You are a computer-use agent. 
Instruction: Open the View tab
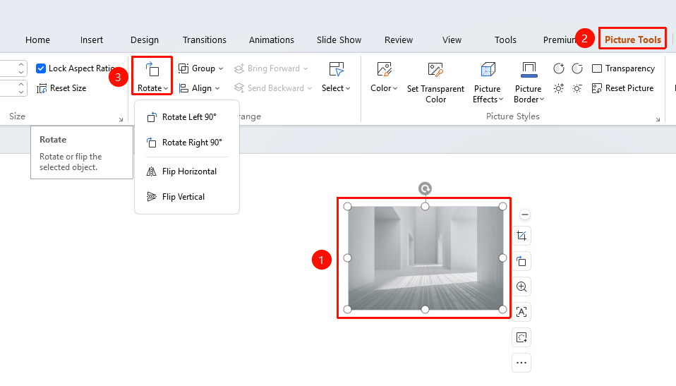click(452, 40)
